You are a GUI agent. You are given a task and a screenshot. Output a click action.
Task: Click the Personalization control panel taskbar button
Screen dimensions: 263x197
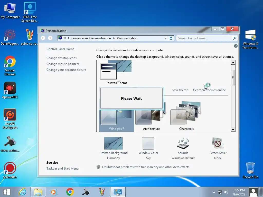118,192
